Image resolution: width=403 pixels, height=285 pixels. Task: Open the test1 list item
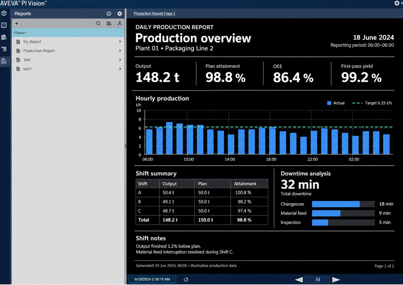pos(68,69)
